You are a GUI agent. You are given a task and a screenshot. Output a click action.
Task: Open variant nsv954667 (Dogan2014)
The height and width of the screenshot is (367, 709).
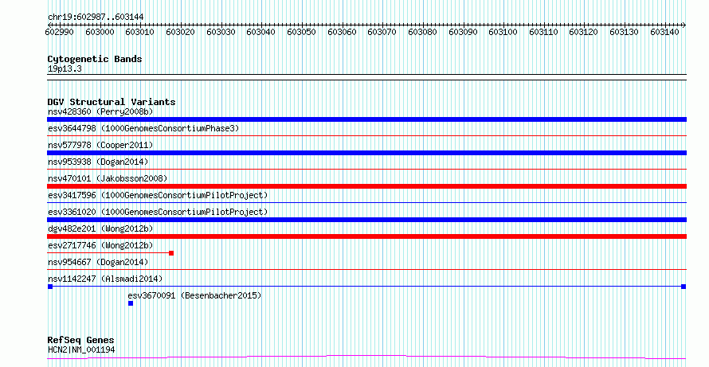(98, 262)
